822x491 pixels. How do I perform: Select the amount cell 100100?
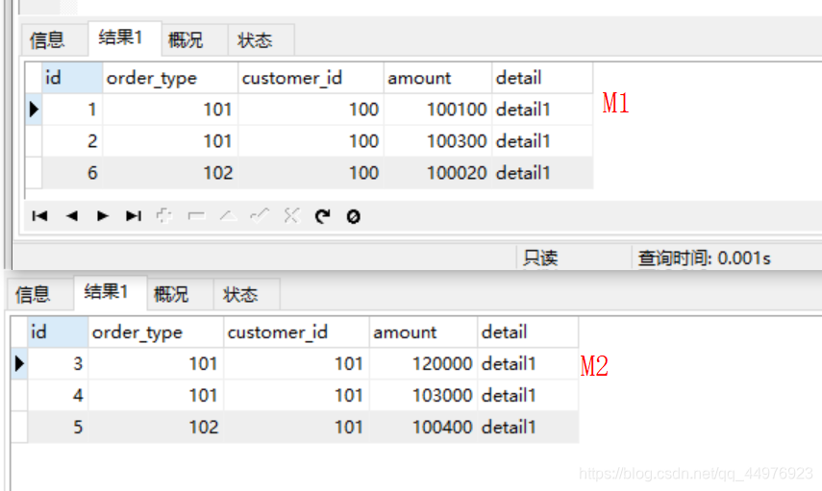[437, 110]
